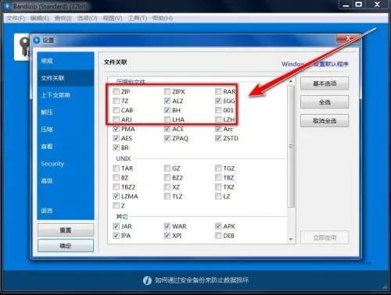Check the XZ file type
The height and width of the screenshot is (295, 391).
point(167,187)
